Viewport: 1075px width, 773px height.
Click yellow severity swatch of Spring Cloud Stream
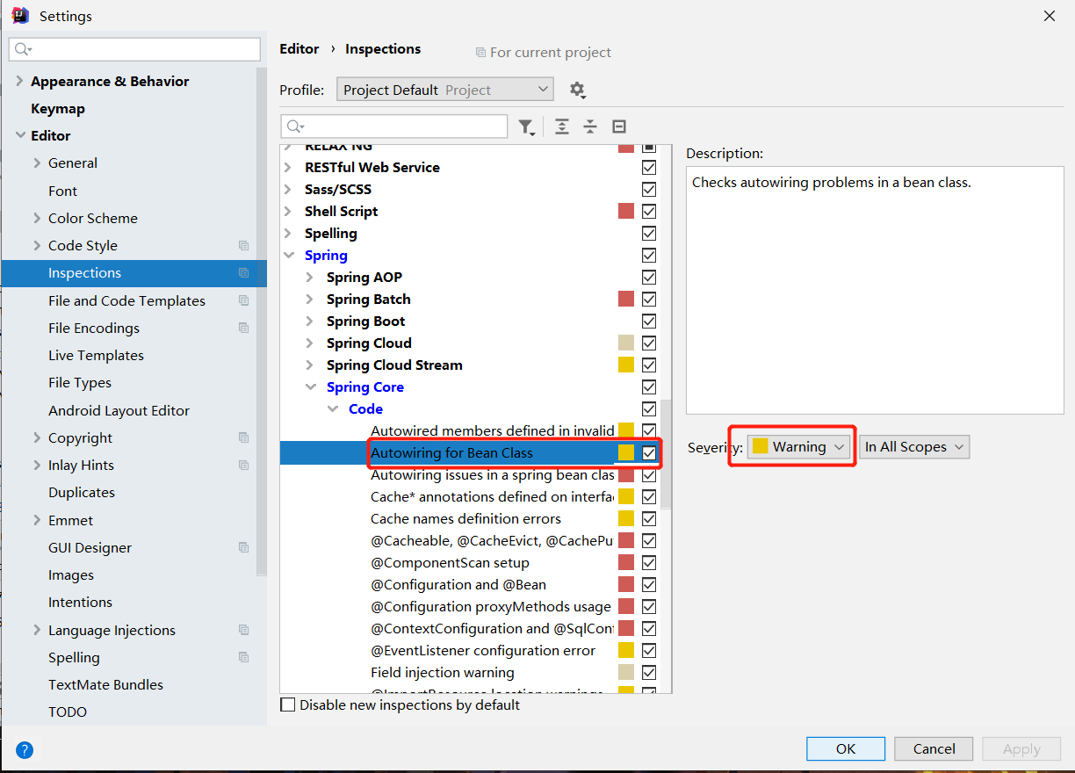coord(626,365)
